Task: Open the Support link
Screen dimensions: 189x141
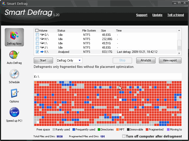Action: point(141,15)
